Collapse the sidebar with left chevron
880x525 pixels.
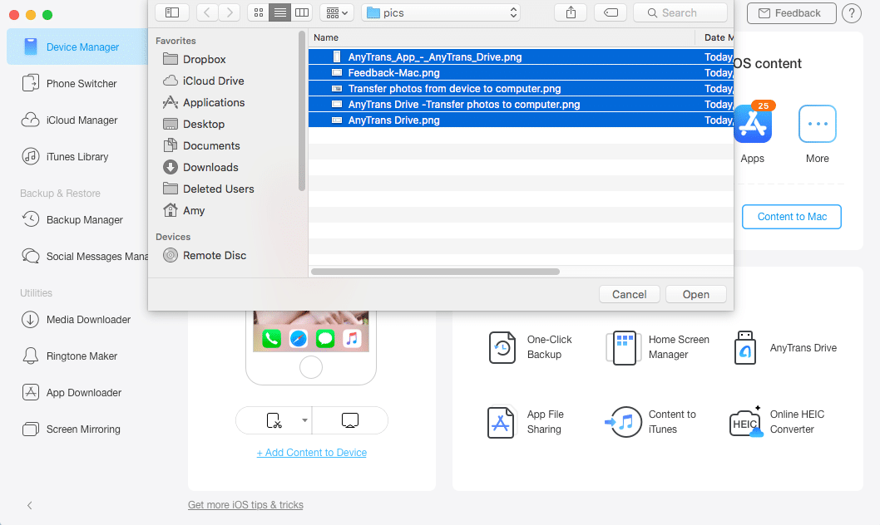tap(30, 505)
